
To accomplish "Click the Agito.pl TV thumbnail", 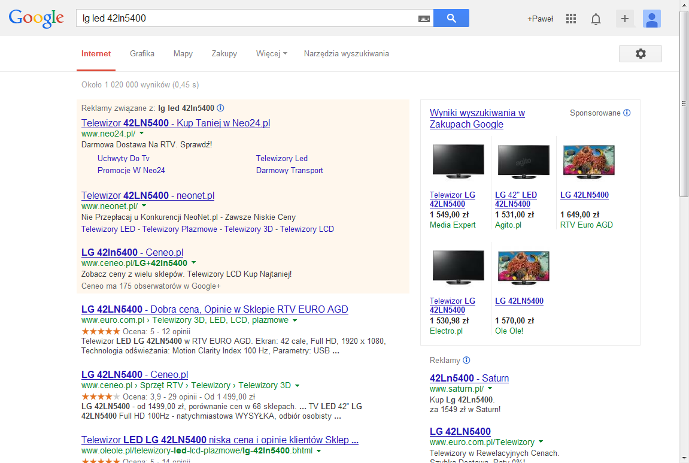I will pyautogui.click(x=523, y=161).
